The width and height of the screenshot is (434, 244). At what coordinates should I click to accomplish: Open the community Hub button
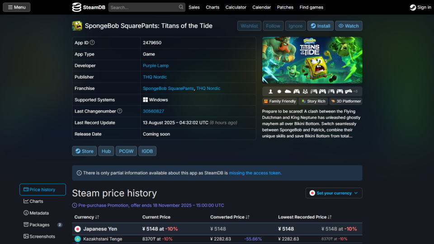pos(106,151)
